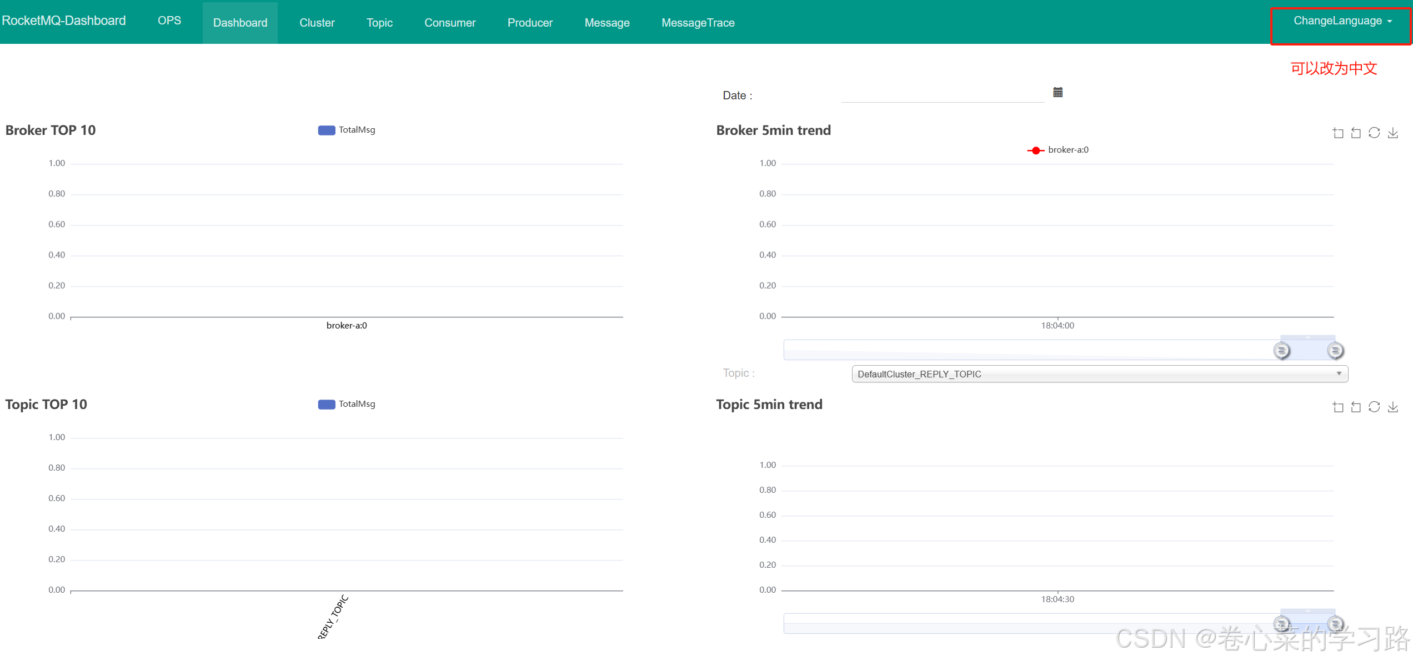
Task: Toggle TotalMsg legend in Broker TOP 10
Action: tap(347, 130)
